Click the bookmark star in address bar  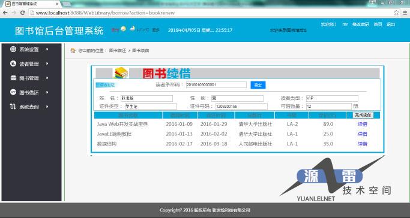tap(396, 13)
